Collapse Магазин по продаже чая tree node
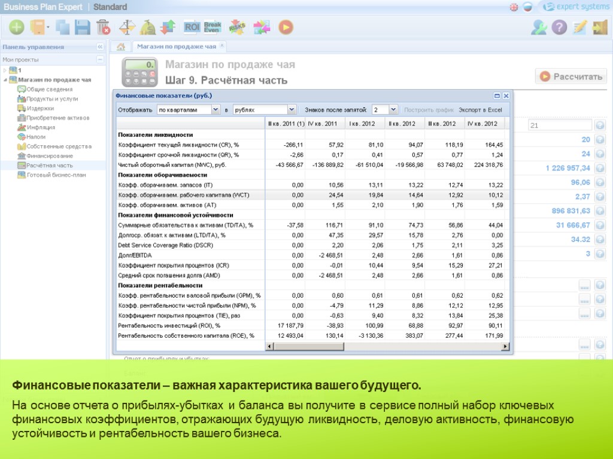 tap(5, 79)
